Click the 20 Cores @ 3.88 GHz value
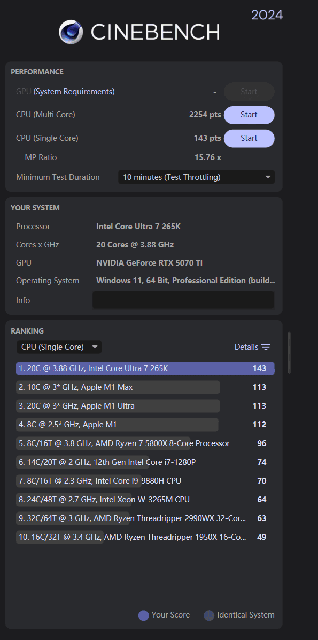The width and height of the screenshot is (318, 640). click(135, 245)
